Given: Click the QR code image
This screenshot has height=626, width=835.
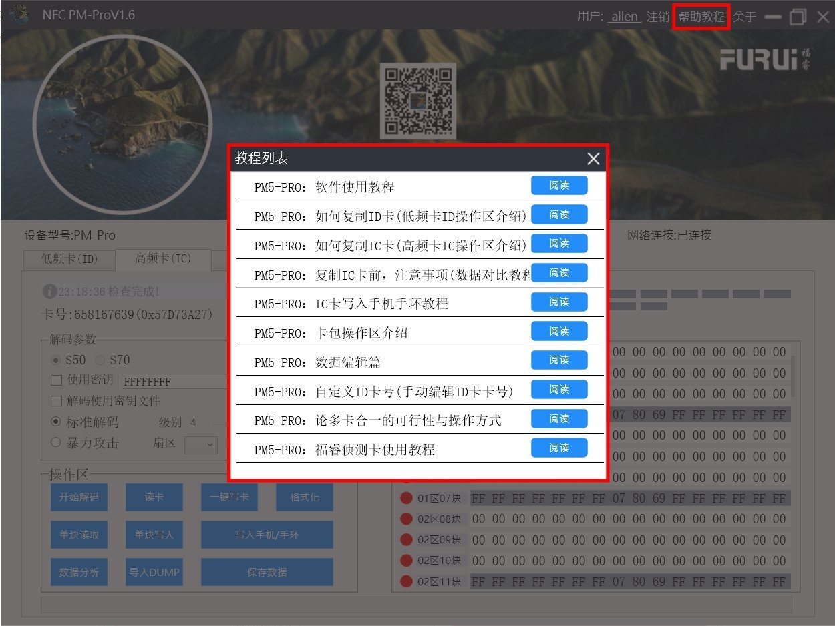Looking at the screenshot, I should [x=417, y=101].
